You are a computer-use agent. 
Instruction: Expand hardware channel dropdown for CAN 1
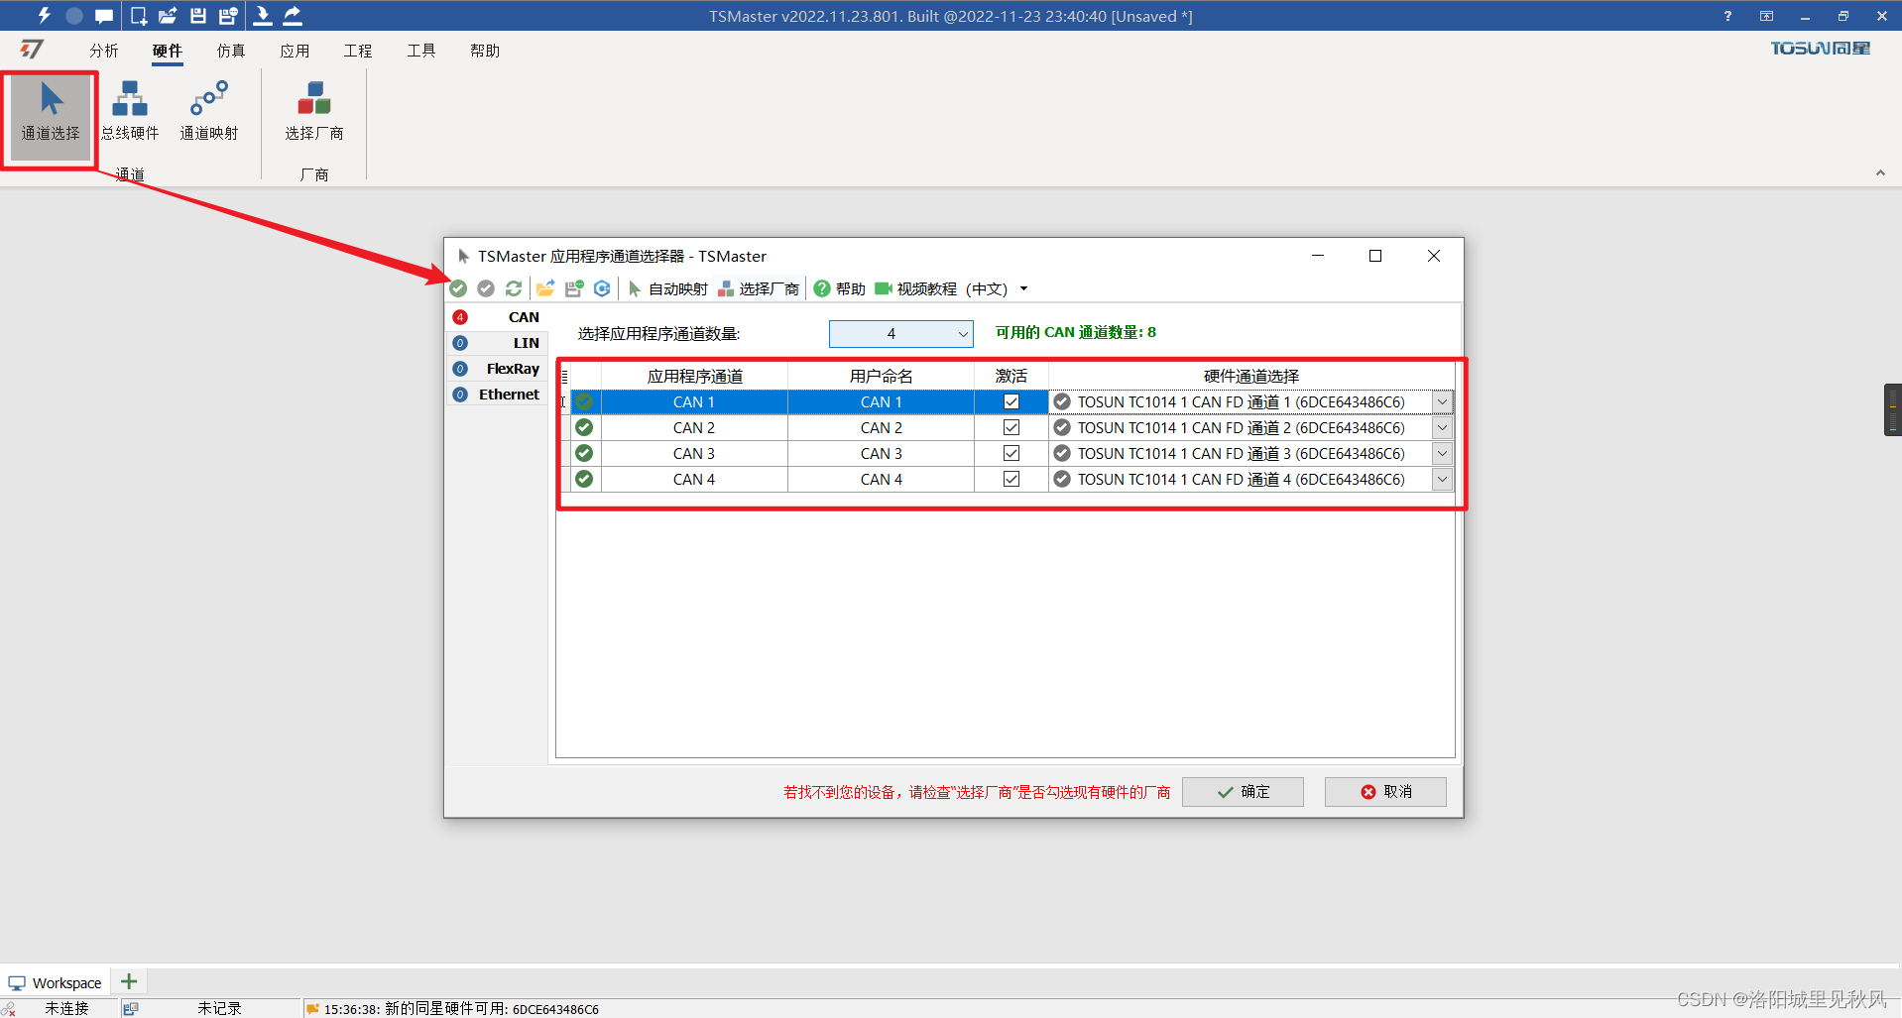[x=1442, y=401]
